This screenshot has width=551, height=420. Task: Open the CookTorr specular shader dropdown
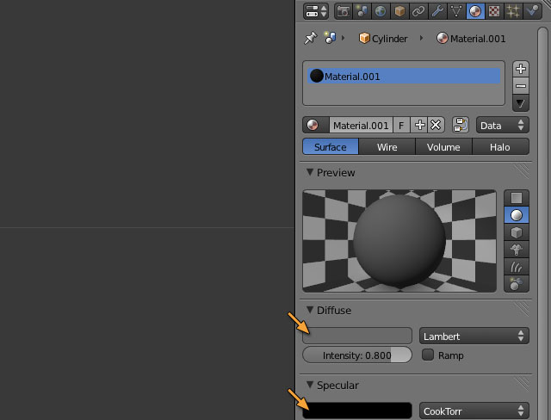pyautogui.click(x=474, y=411)
